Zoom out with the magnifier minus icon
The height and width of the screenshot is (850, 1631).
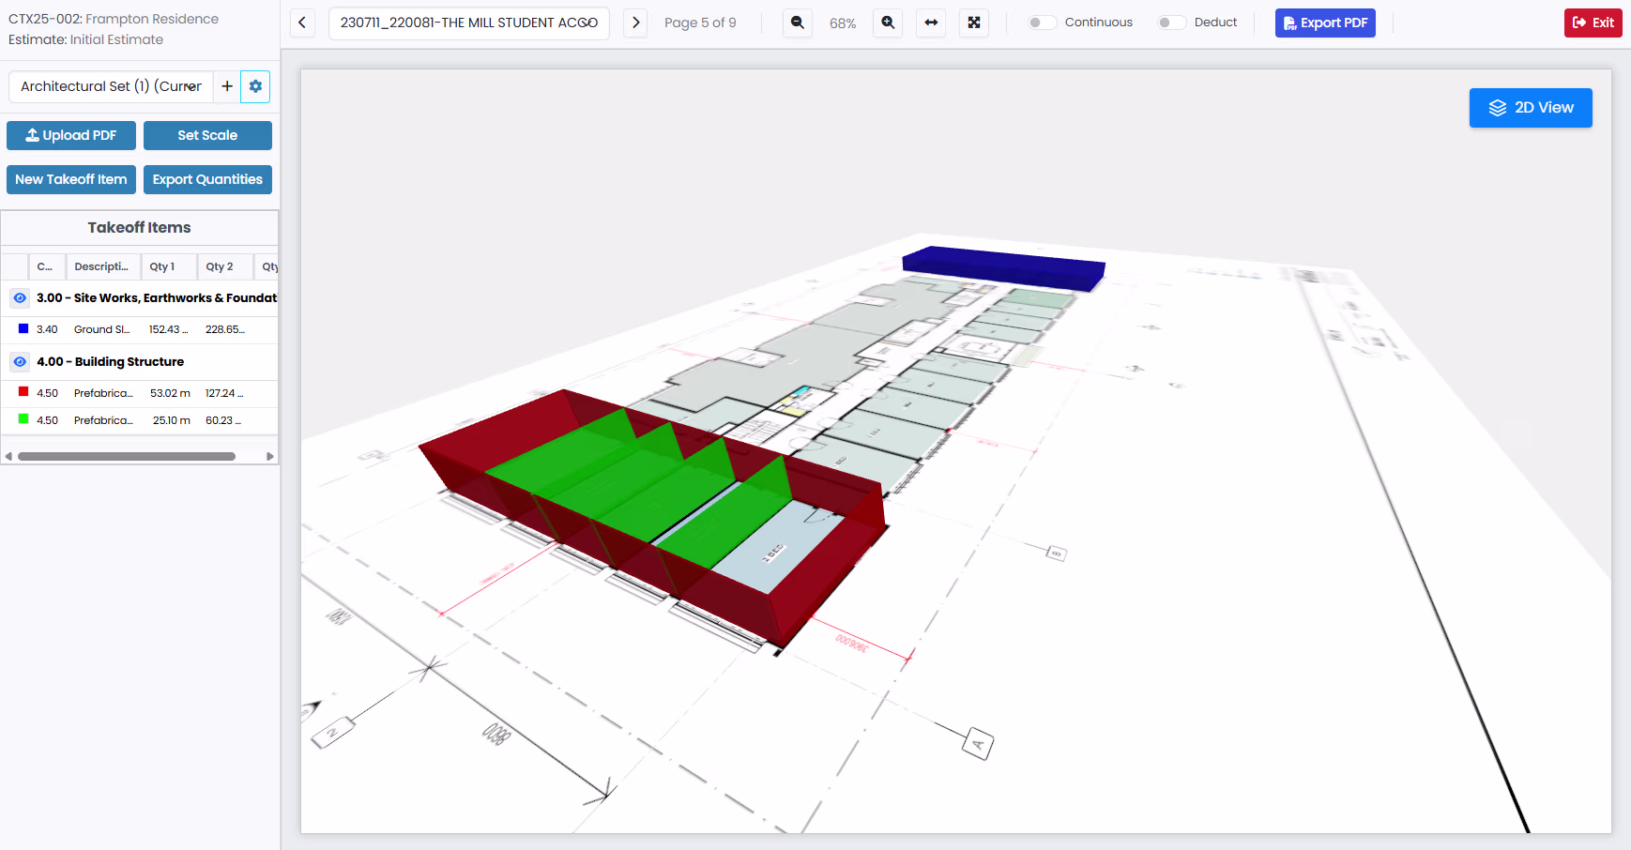797,23
